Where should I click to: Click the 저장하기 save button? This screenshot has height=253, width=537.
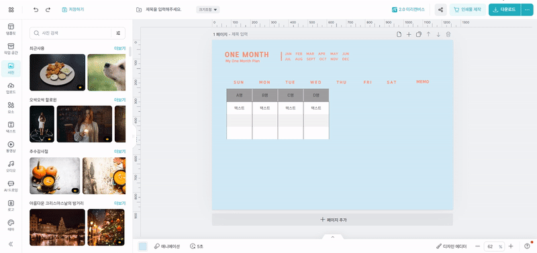click(x=73, y=9)
